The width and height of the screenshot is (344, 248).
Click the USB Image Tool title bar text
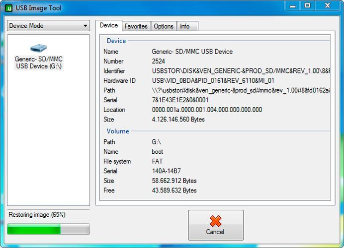[39, 8]
